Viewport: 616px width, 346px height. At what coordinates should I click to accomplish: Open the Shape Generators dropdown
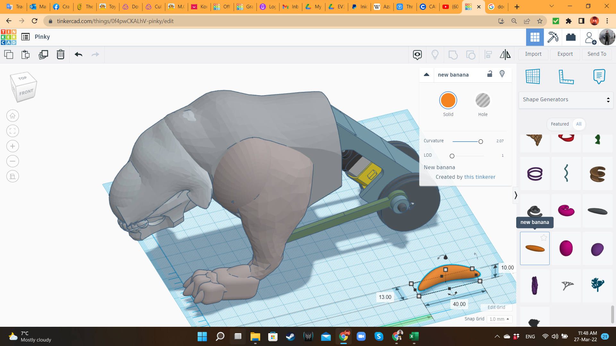pos(566,100)
